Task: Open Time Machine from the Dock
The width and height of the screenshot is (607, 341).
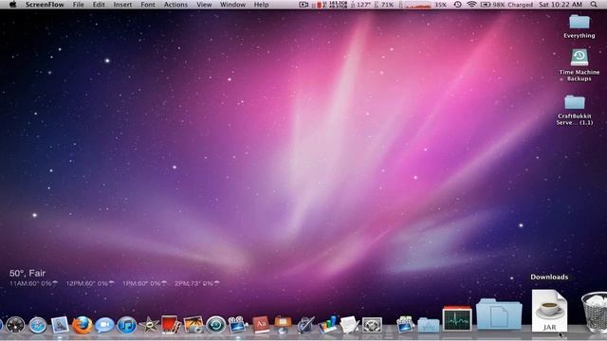Action: tap(215, 325)
